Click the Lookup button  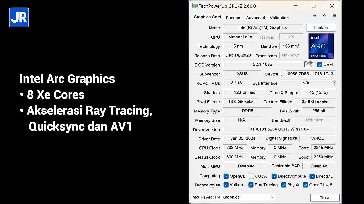click(x=321, y=28)
